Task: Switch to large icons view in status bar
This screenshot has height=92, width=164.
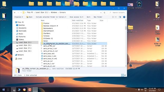Action: (125, 75)
